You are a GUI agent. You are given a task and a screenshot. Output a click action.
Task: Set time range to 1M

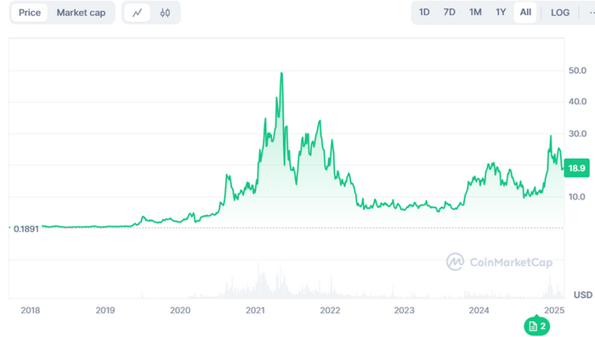[x=475, y=13]
